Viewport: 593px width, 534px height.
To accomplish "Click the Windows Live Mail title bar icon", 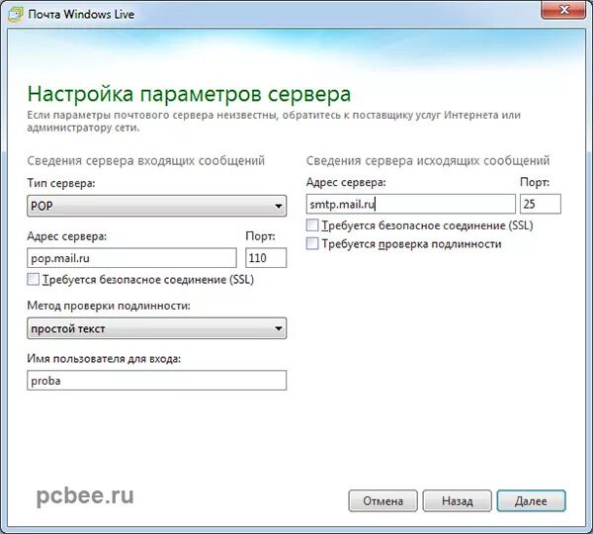I will pos(15,15).
